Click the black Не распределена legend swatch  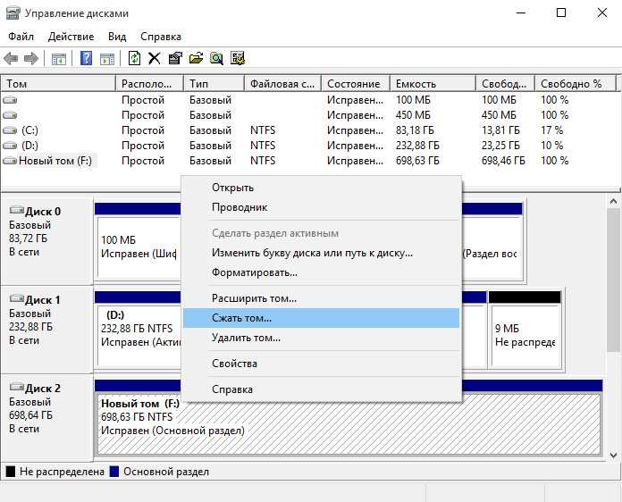(x=11, y=472)
